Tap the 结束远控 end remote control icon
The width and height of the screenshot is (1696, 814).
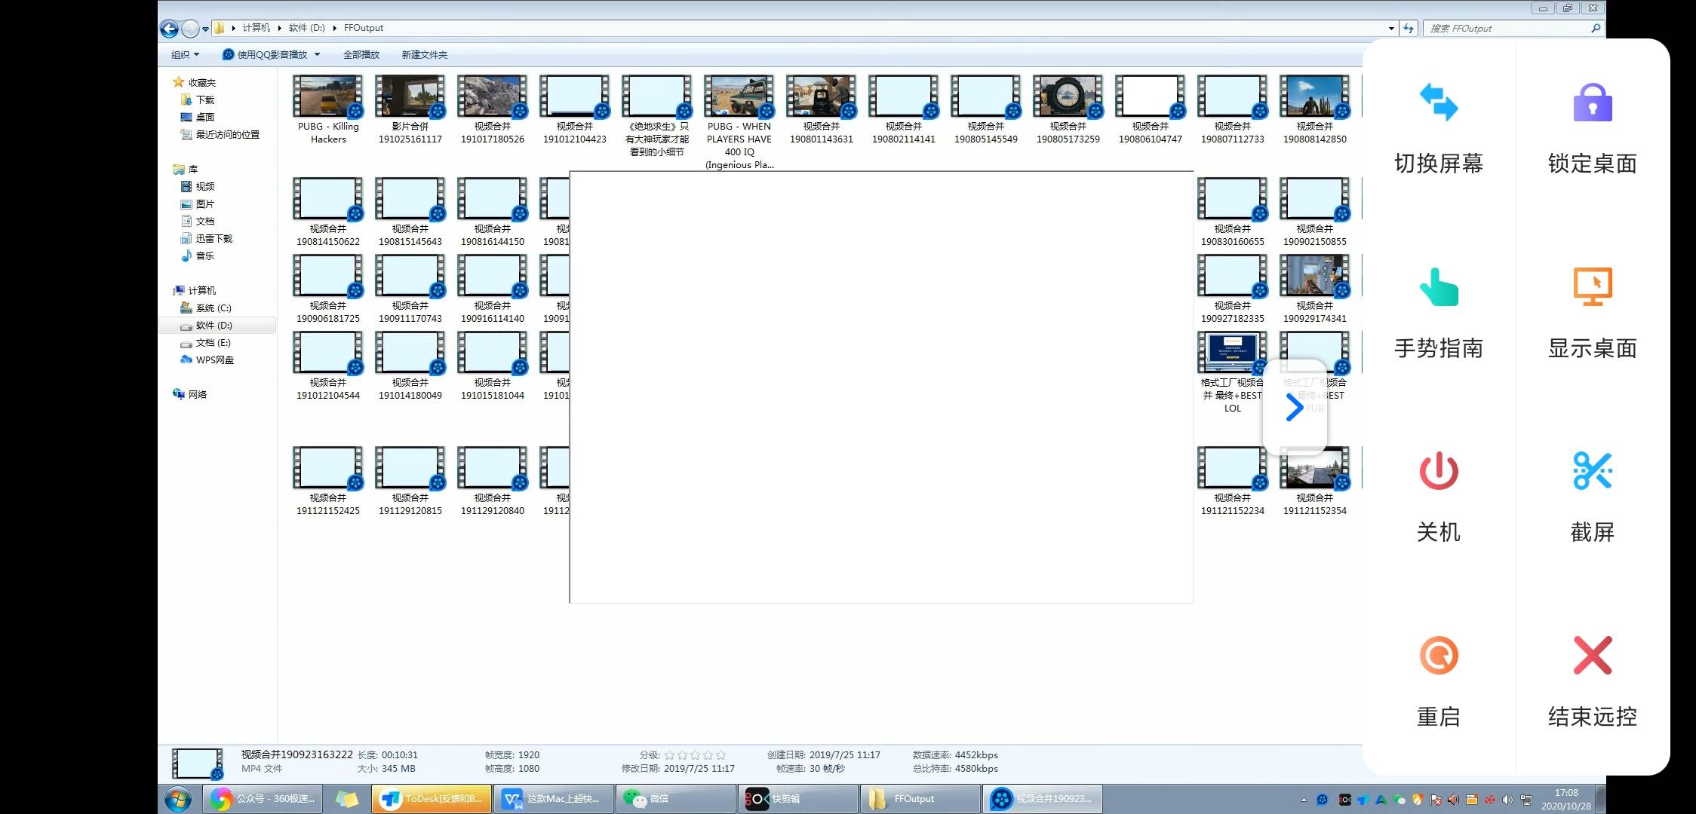coord(1593,655)
